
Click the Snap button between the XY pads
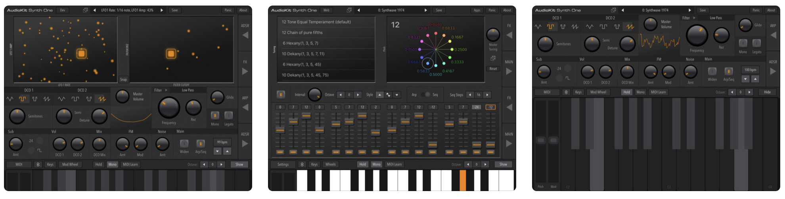coord(124,79)
